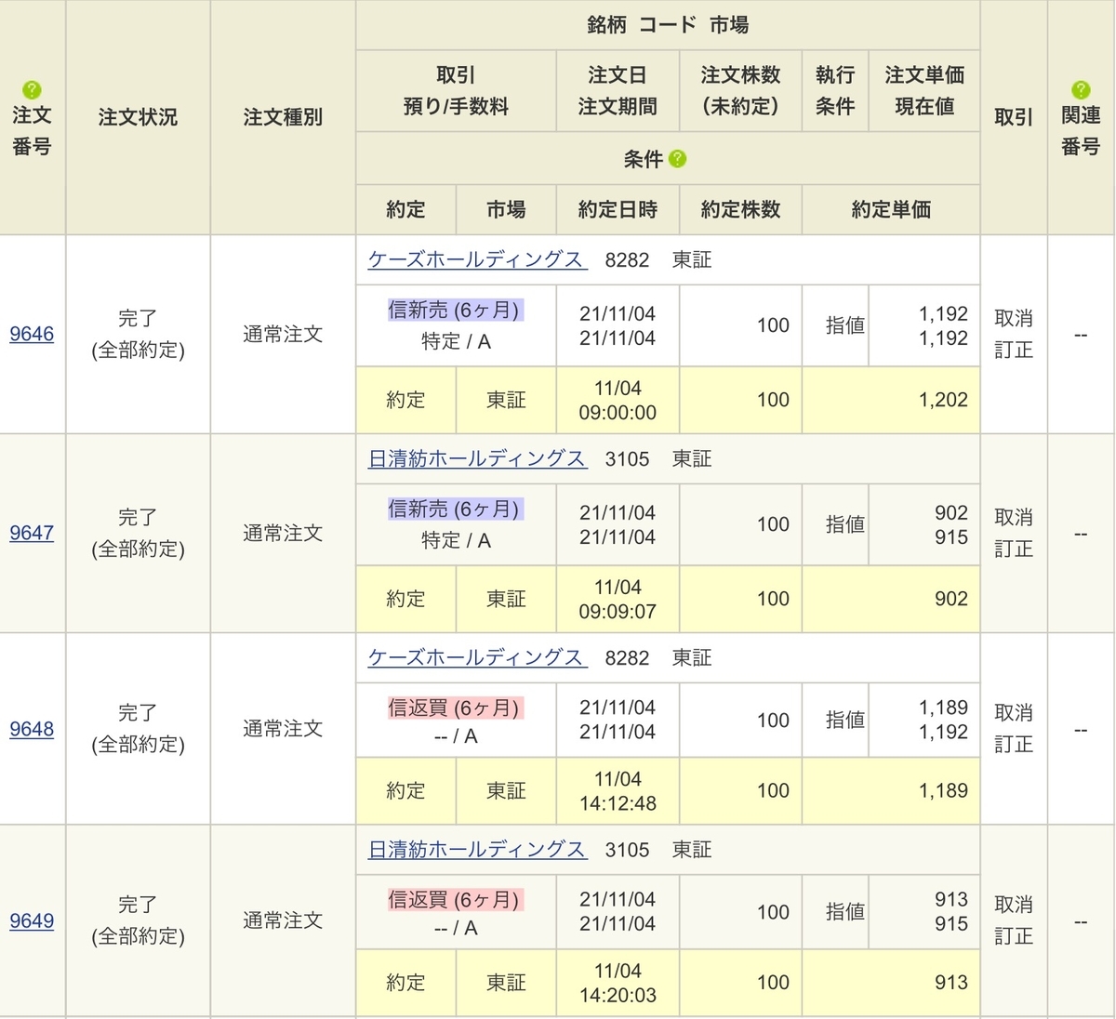This screenshot has width=1116, height=1019.
Task: Click help icon above 注文番号 header
Action: click(32, 89)
